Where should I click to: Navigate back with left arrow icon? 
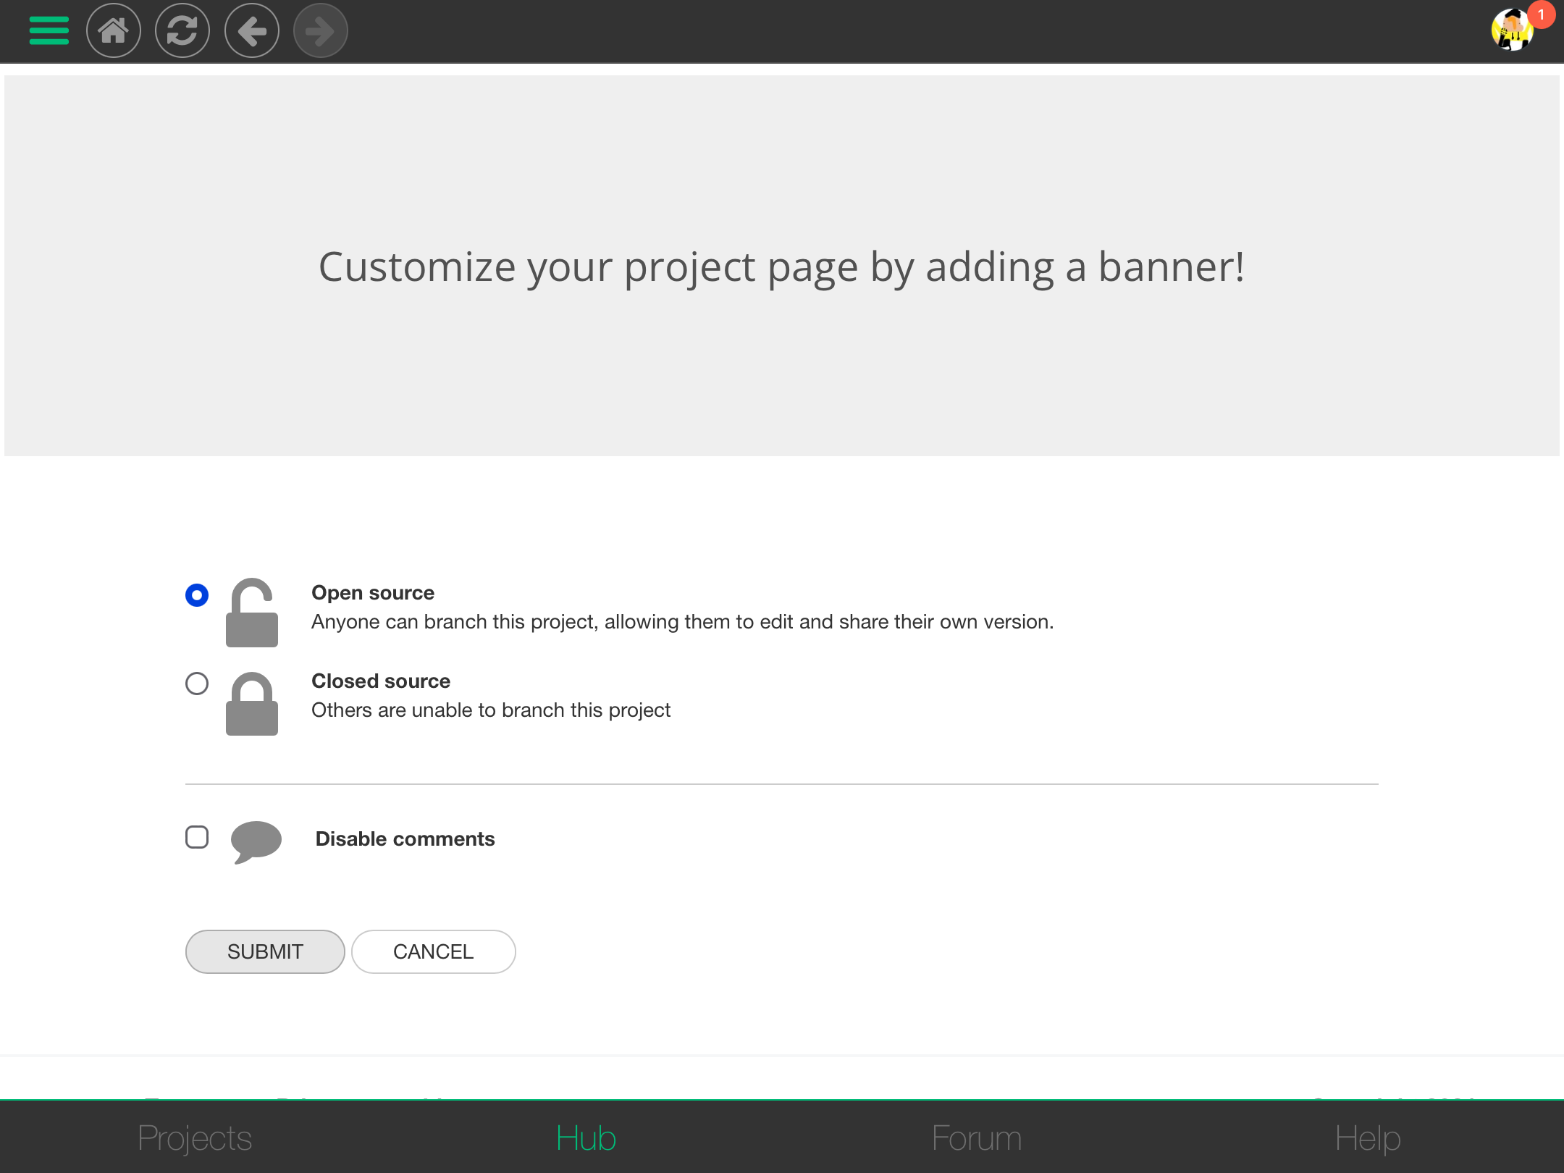pyautogui.click(x=251, y=30)
